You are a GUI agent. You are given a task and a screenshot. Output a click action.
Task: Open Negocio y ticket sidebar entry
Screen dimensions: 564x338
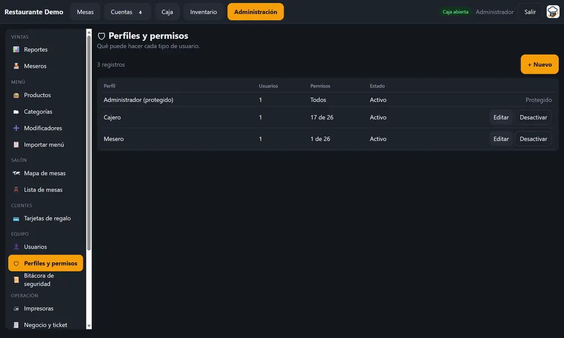coord(46,325)
